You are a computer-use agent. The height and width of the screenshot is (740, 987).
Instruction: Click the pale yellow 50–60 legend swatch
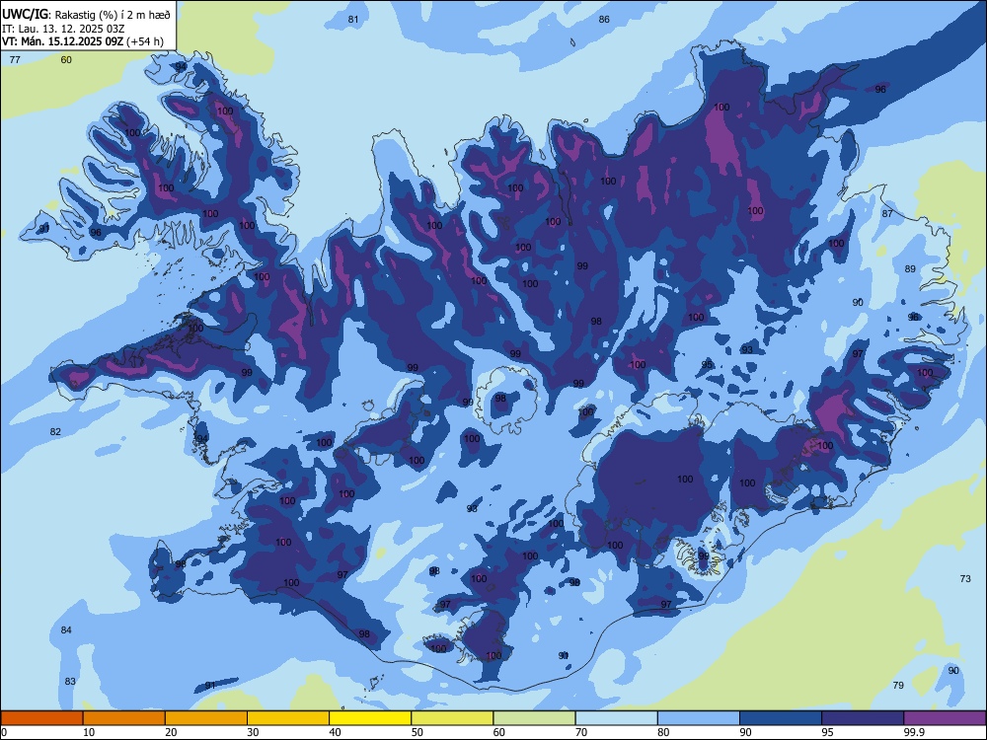pyautogui.click(x=452, y=718)
